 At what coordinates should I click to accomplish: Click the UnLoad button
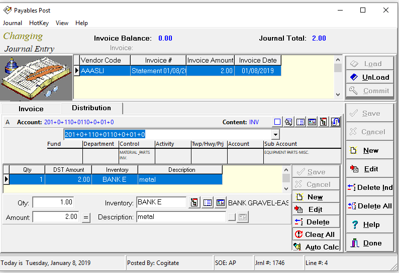pyautogui.click(x=369, y=77)
